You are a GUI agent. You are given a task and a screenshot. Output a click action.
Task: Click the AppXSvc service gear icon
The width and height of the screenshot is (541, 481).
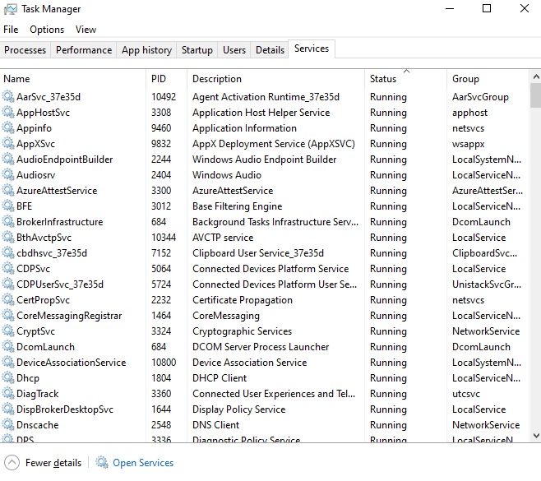click(x=8, y=143)
